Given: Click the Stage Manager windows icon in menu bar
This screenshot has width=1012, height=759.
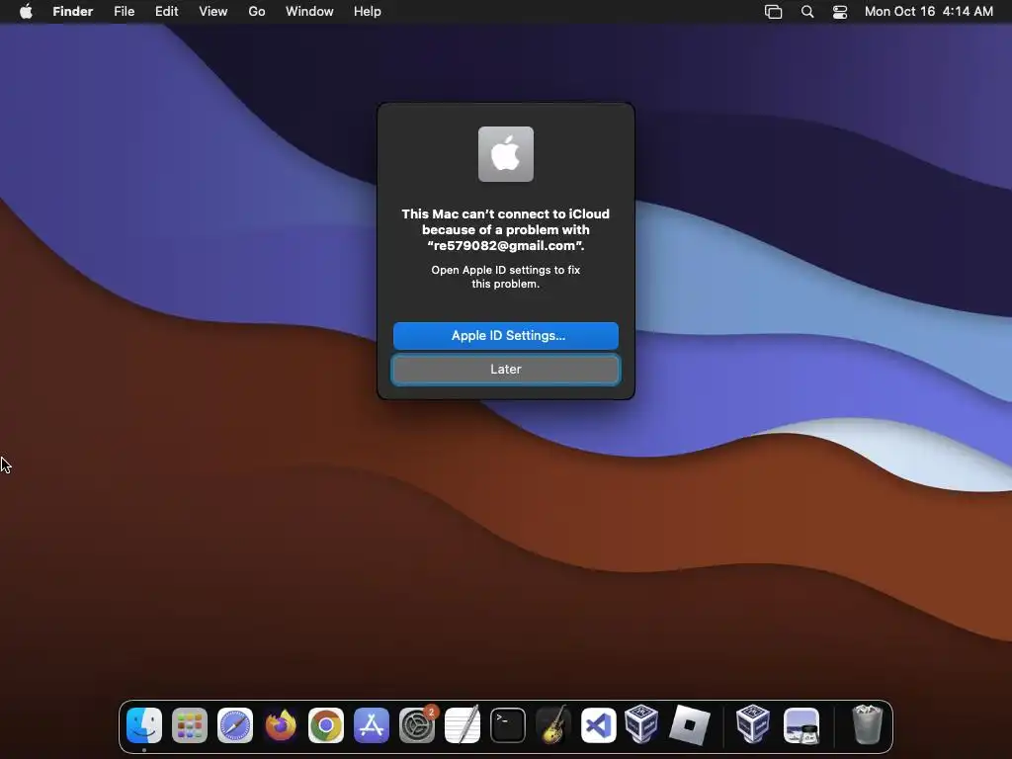Looking at the screenshot, I should 773,12.
